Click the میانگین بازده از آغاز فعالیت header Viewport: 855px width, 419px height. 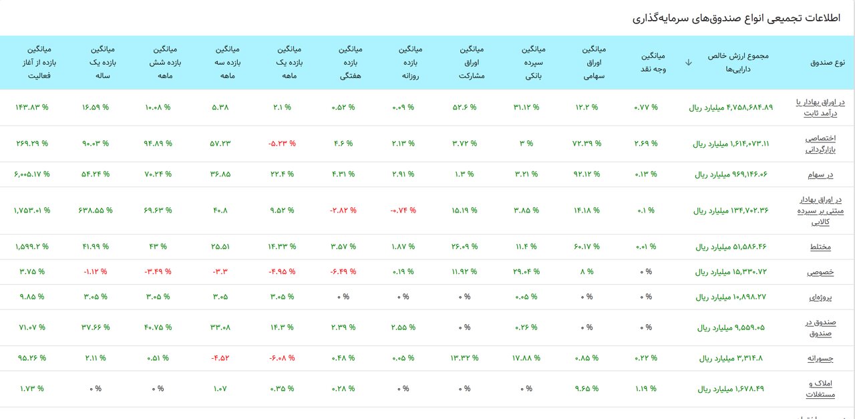[x=39, y=62]
